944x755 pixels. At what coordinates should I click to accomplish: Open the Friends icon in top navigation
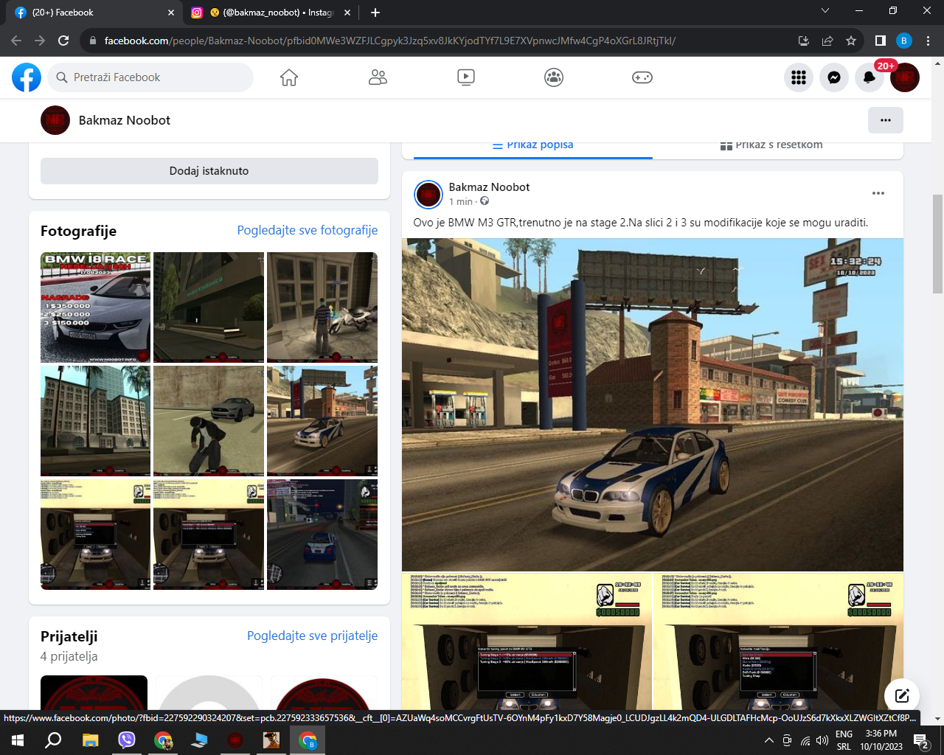(x=378, y=77)
